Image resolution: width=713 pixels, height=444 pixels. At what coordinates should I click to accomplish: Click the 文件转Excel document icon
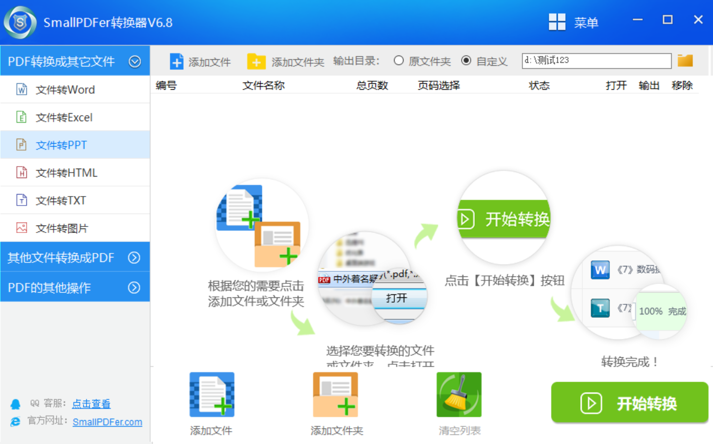pyautogui.click(x=21, y=117)
